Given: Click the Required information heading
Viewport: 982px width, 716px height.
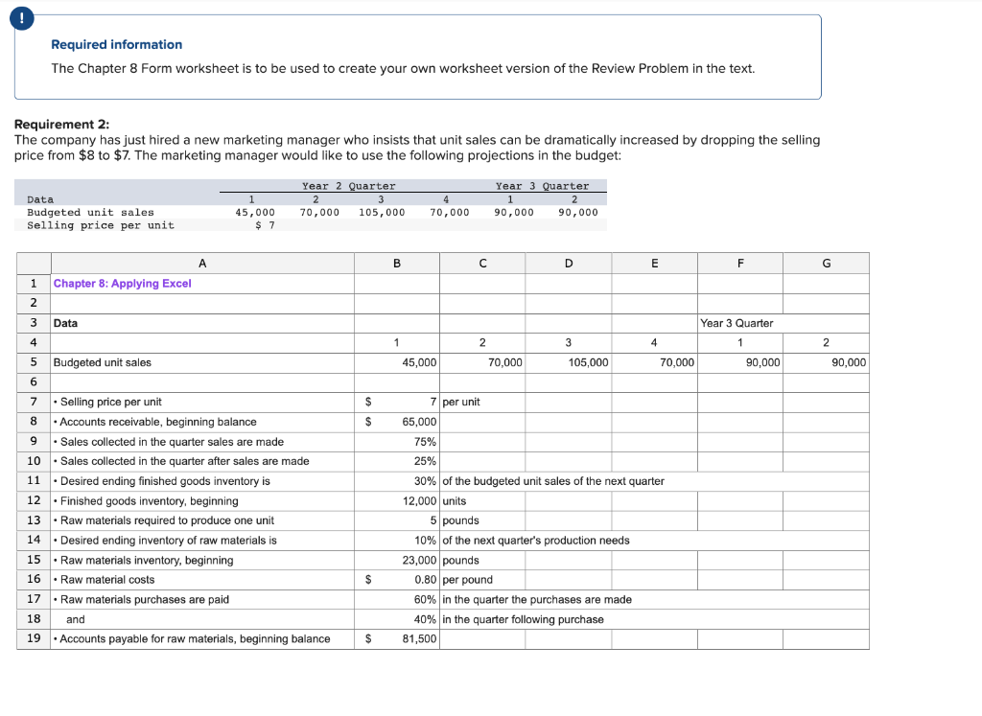Looking at the screenshot, I should coord(117,44).
